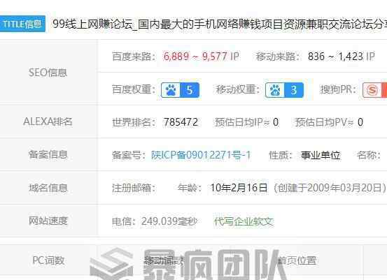Click the domain age 10年2月16日 text
Image resolution: width=387 pixels, height=280 pixels.
(x=239, y=188)
